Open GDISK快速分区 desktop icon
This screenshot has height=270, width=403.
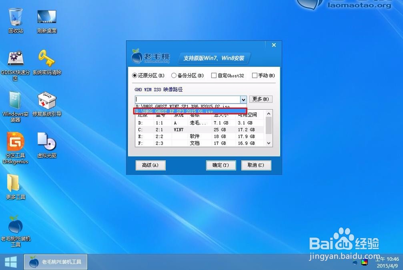pyautogui.click(x=15, y=65)
